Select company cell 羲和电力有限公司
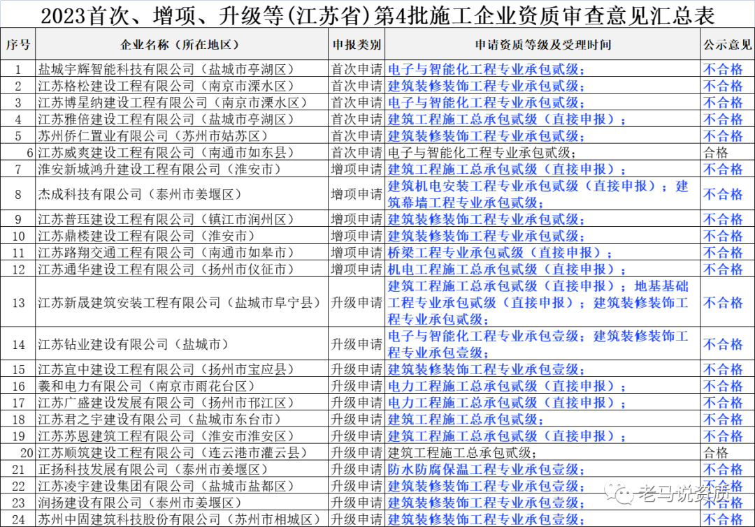 click(182, 385)
